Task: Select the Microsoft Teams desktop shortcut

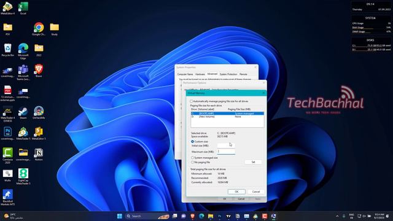Action: 23,72
